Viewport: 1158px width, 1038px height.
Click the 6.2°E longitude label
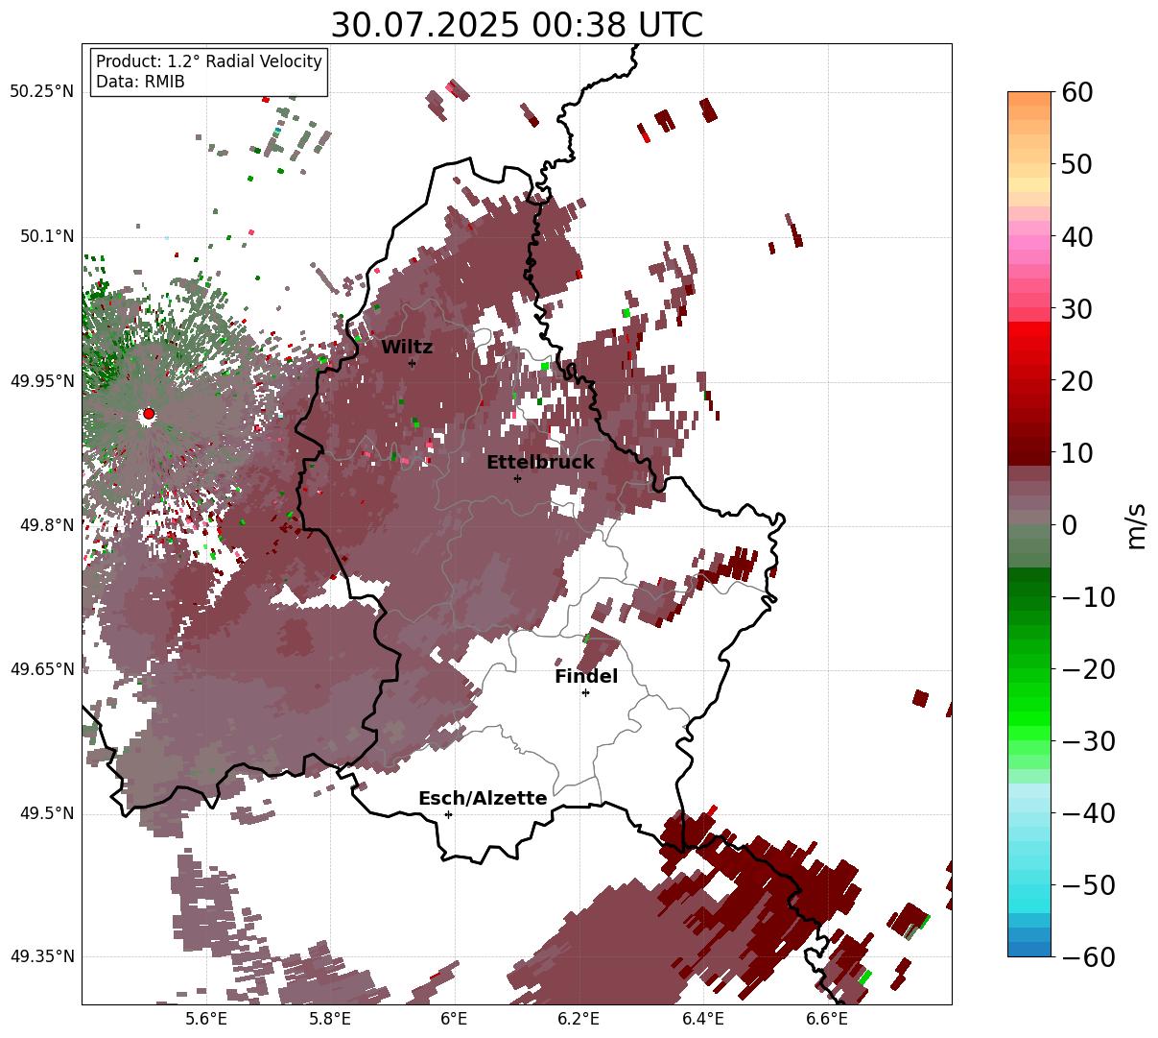coord(579,1019)
